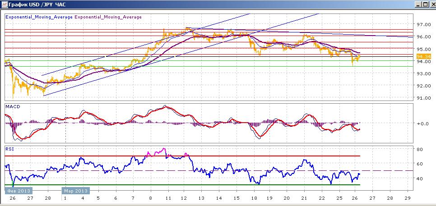Click the RSI 40 level axis label
Image resolution: width=436 pixels, height=206 pixels.
[420, 178]
